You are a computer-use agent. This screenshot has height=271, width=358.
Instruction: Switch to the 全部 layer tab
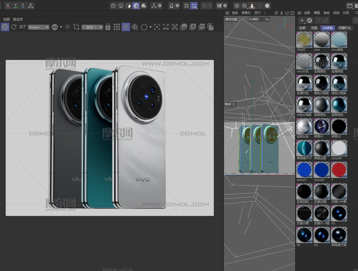point(302,28)
